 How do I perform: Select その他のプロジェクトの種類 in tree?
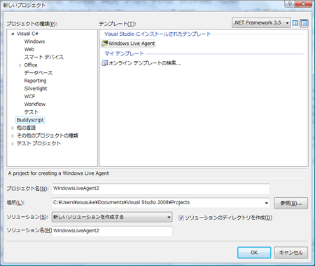tap(47, 135)
